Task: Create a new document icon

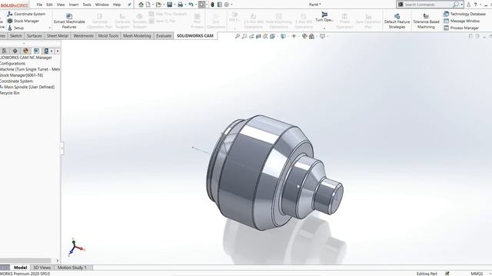Action: click(x=148, y=5)
